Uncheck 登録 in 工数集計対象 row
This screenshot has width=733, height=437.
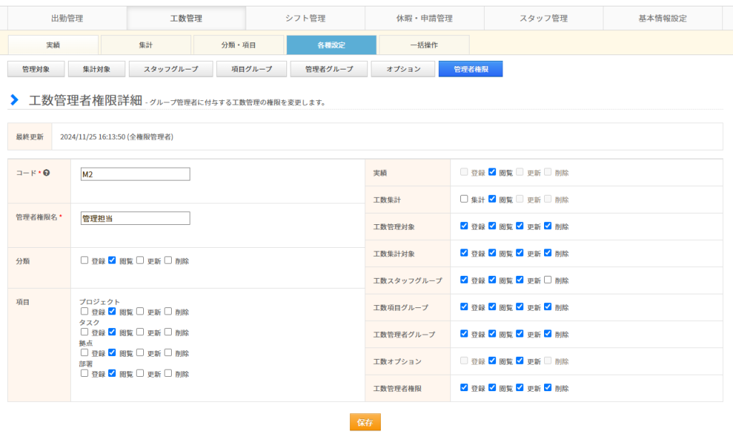[464, 253]
